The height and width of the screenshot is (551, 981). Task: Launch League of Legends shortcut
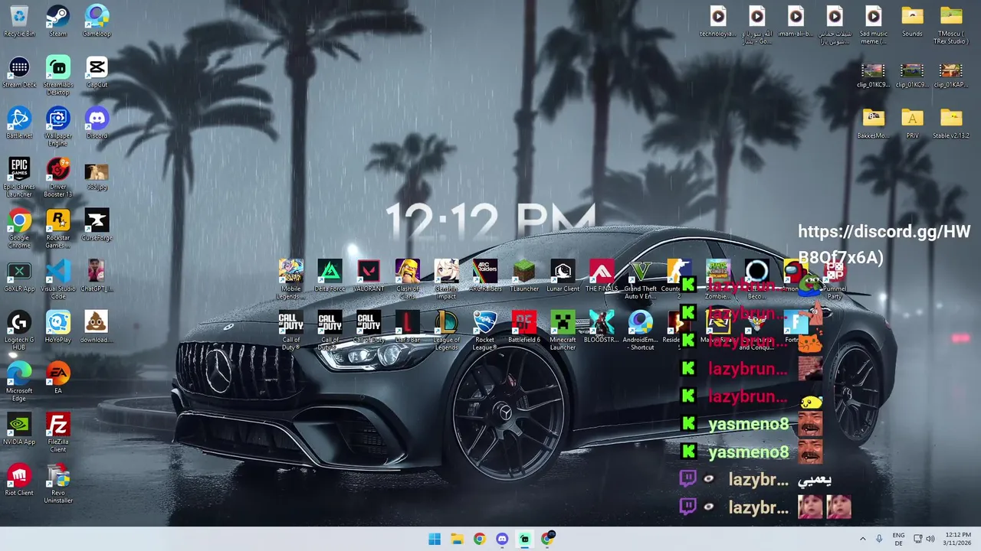tap(446, 331)
